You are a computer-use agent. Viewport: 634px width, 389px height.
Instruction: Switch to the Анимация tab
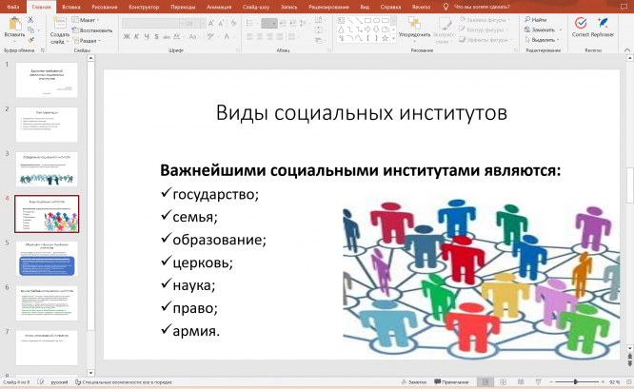pyautogui.click(x=219, y=6)
